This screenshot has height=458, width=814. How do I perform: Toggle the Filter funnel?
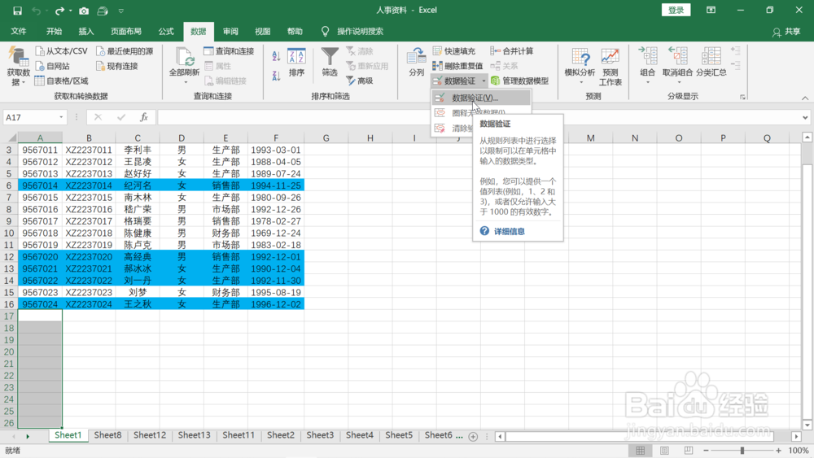point(330,62)
